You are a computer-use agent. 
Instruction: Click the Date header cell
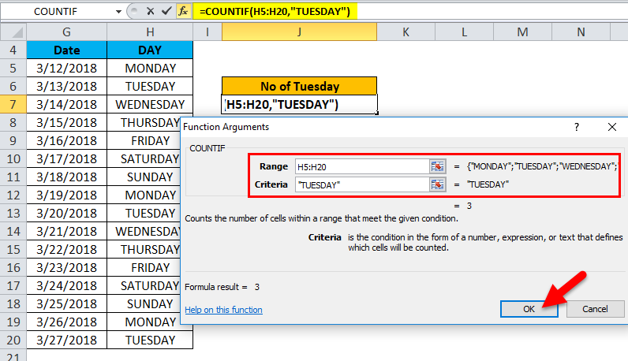[66, 50]
